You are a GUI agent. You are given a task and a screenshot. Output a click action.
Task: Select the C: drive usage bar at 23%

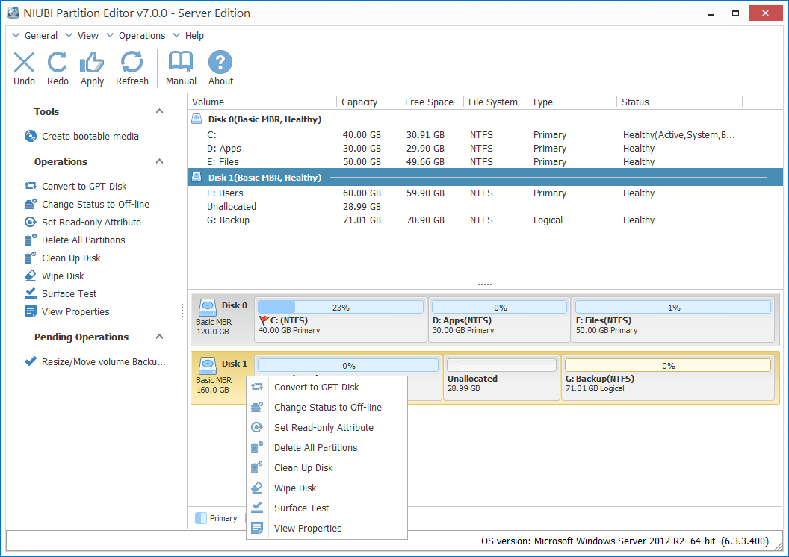click(341, 307)
